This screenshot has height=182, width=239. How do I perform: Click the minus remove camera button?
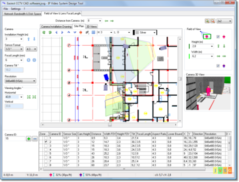(35, 139)
